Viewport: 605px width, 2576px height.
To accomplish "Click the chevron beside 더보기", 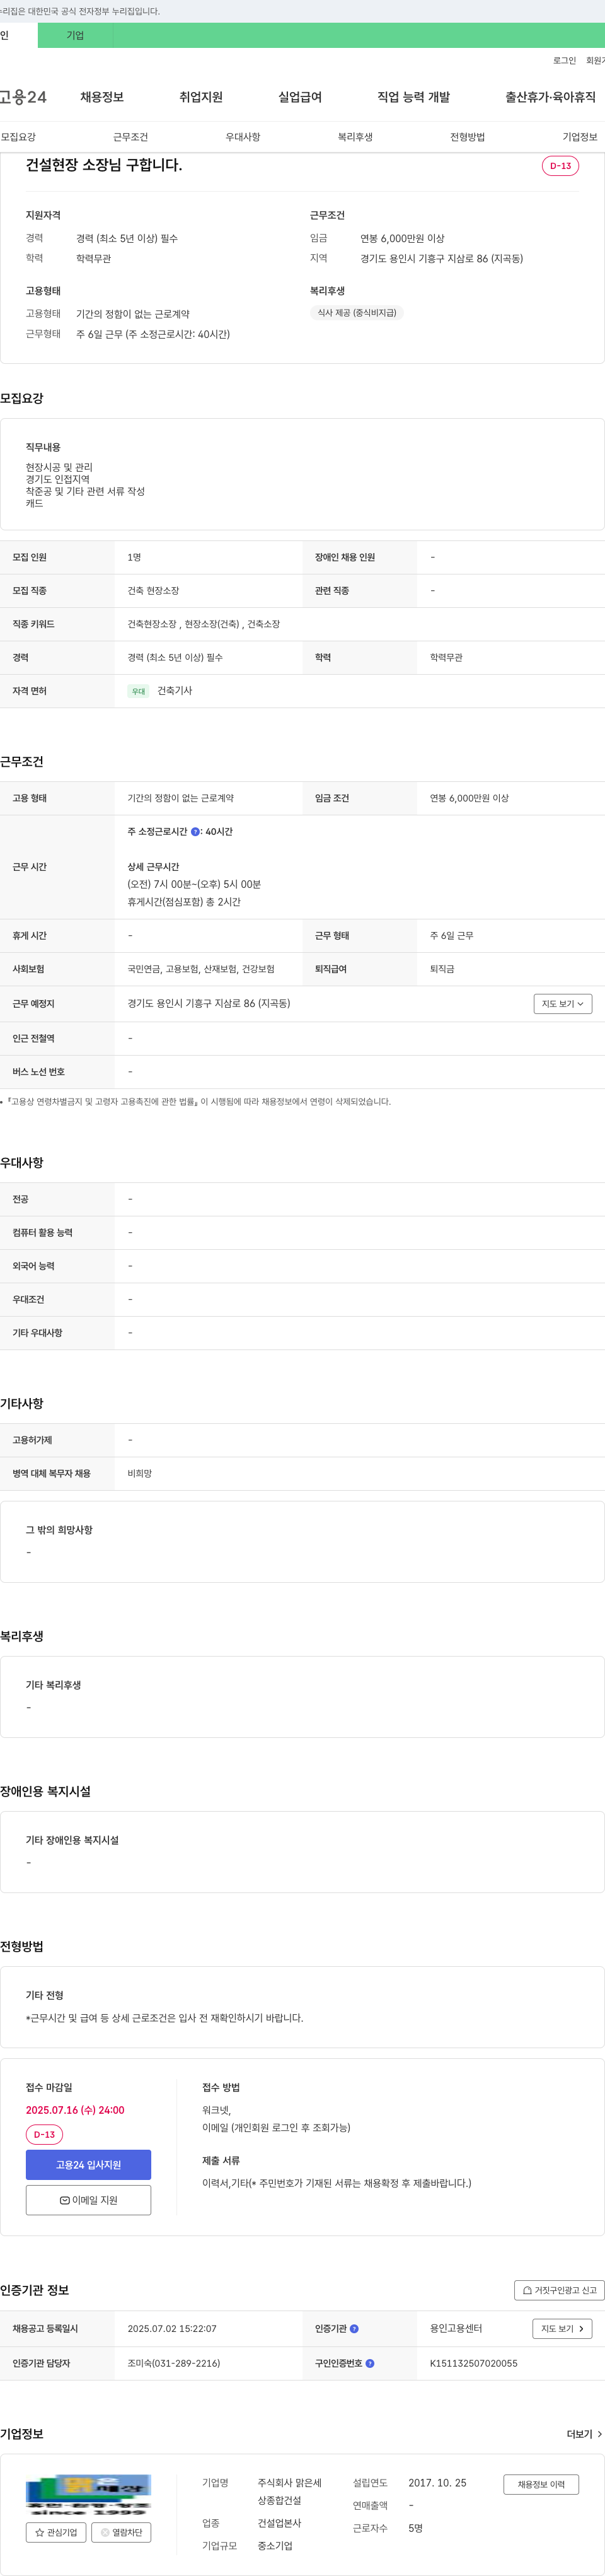I will coord(599,2434).
